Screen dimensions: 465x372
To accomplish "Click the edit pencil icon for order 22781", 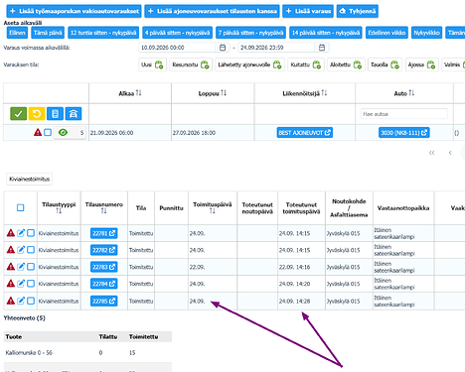I will [21, 233].
